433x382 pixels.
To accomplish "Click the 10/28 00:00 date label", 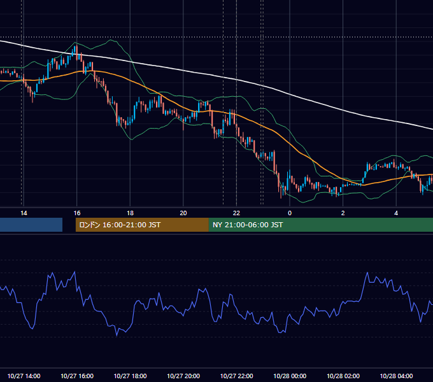I will (x=290, y=376).
